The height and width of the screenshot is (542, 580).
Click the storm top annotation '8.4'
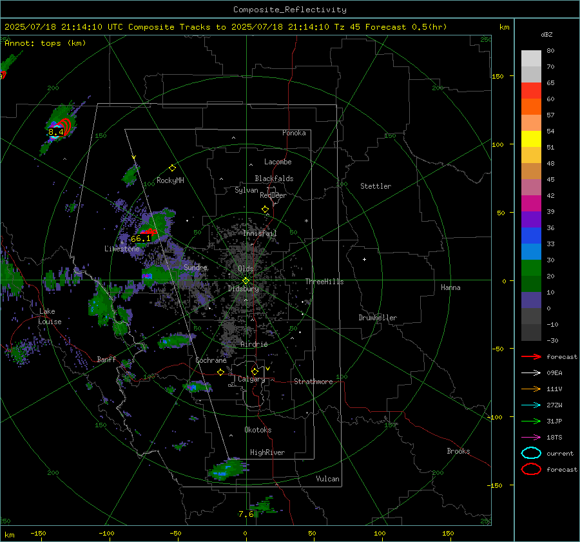click(x=56, y=131)
